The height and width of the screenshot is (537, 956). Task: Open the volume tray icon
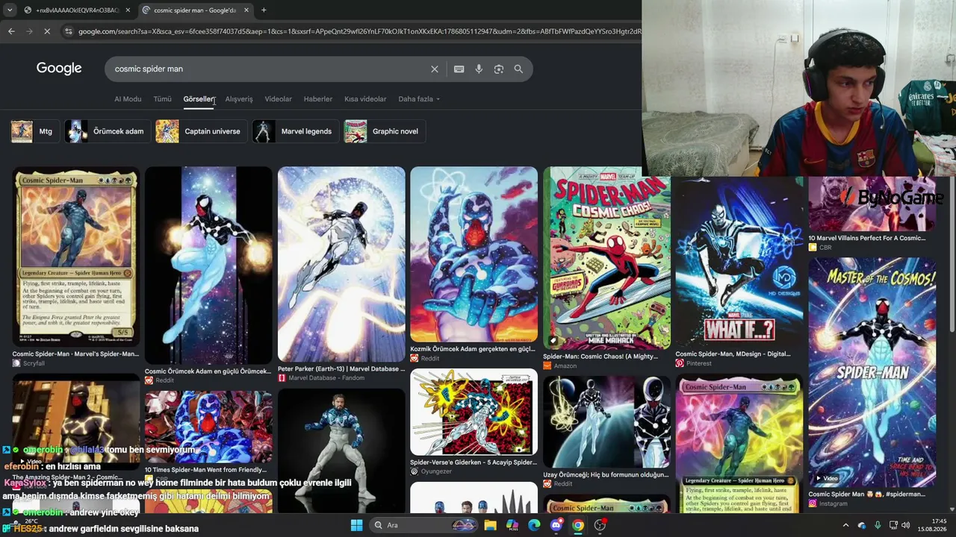click(907, 525)
